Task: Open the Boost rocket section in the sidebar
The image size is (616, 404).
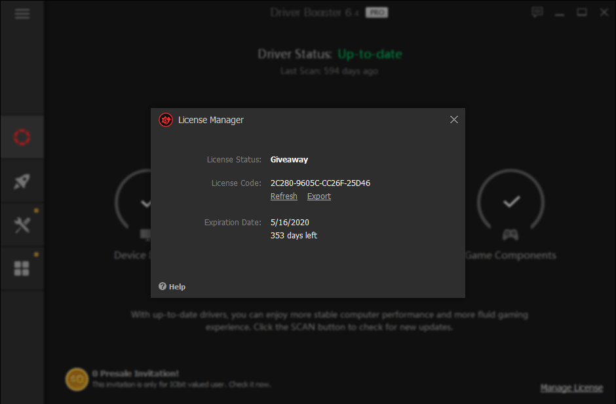Action: pyautogui.click(x=22, y=181)
